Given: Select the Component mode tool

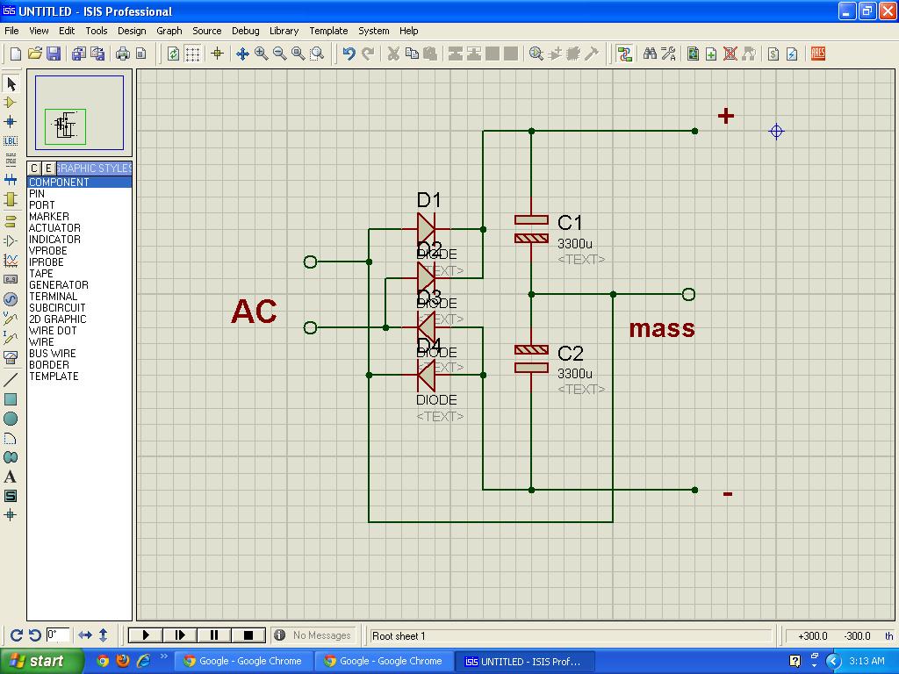Looking at the screenshot, I should click(x=11, y=103).
